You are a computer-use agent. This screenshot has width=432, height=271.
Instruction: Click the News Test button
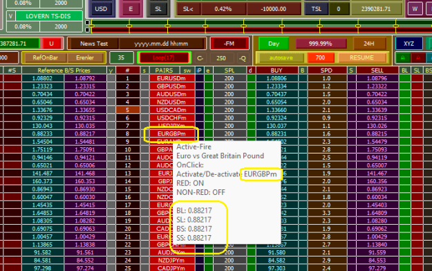pos(94,44)
